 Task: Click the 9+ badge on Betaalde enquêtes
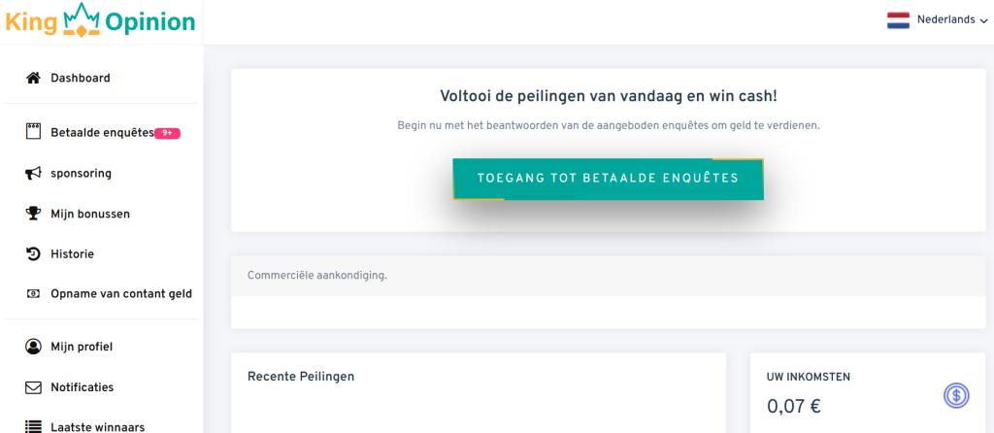tap(167, 133)
